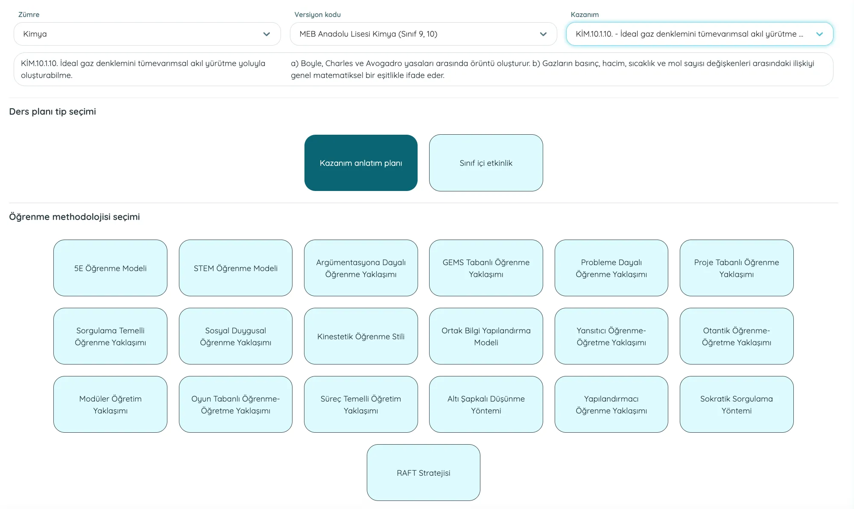The height and width of the screenshot is (509, 854).
Task: Click the Kazanım dropdown chevron arrow
Action: tap(819, 34)
